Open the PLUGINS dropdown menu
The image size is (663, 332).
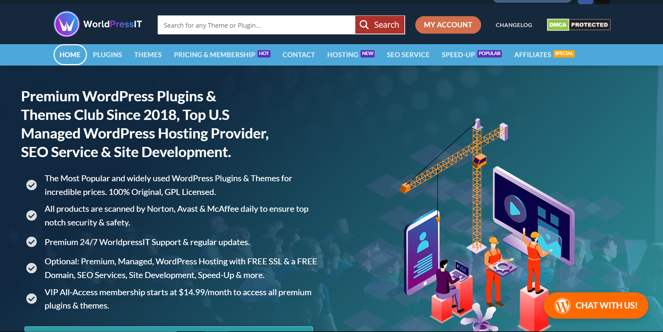pyautogui.click(x=107, y=55)
